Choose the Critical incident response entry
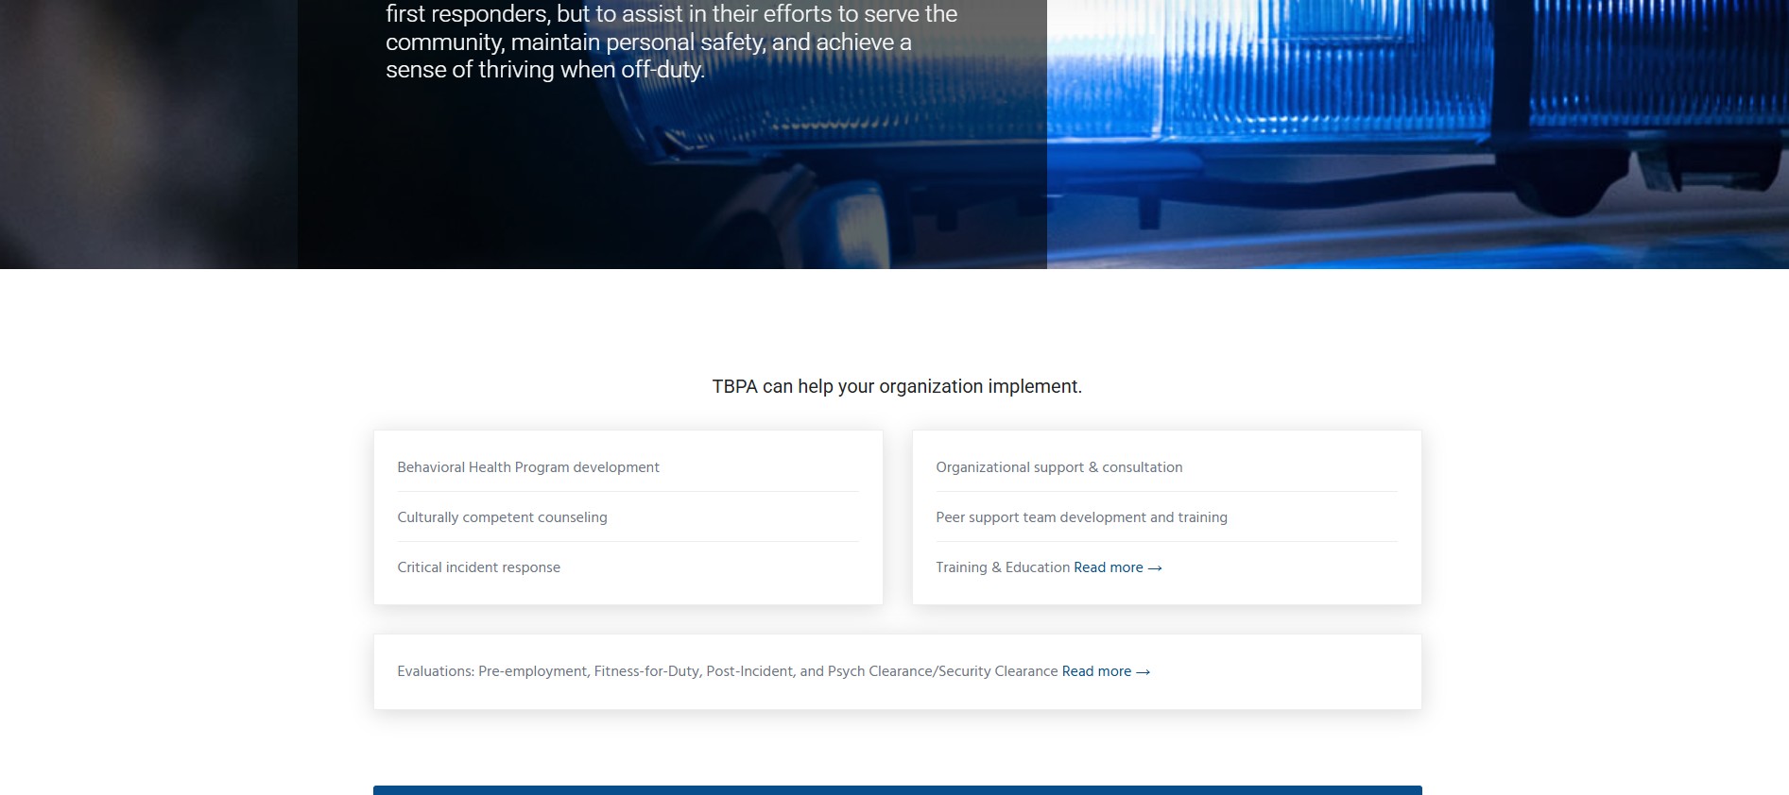The height and width of the screenshot is (795, 1789). tap(478, 567)
